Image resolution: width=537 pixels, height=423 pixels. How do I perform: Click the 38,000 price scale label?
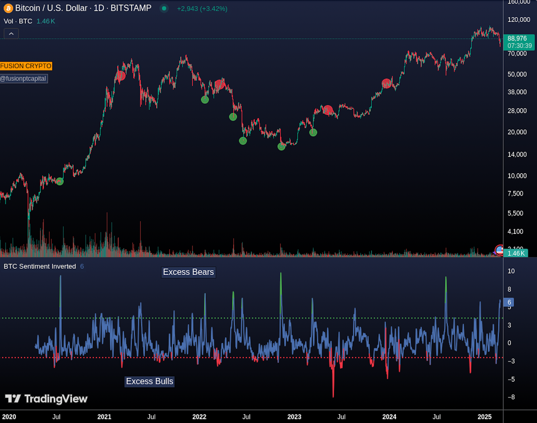click(x=517, y=92)
